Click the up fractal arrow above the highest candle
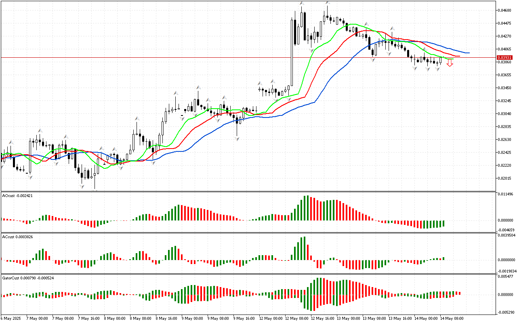The image size is (517, 323). 328,3
